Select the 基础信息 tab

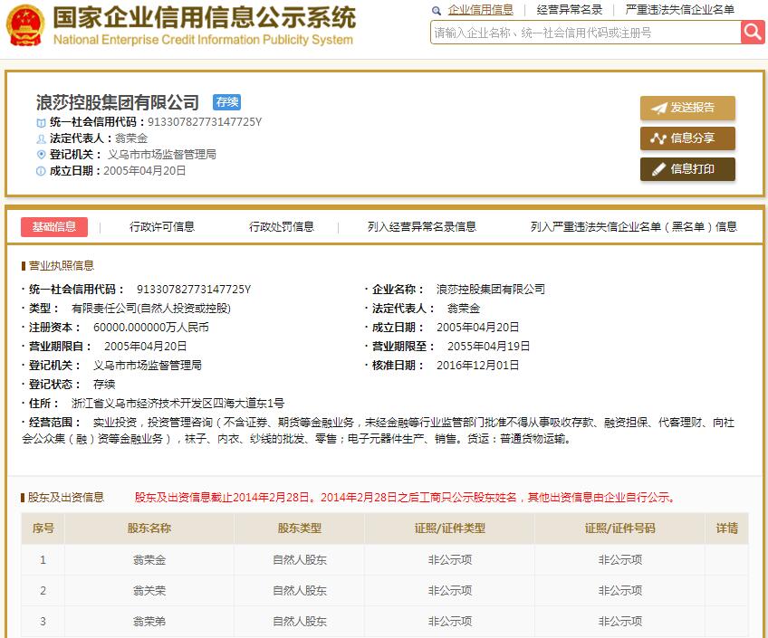54,226
